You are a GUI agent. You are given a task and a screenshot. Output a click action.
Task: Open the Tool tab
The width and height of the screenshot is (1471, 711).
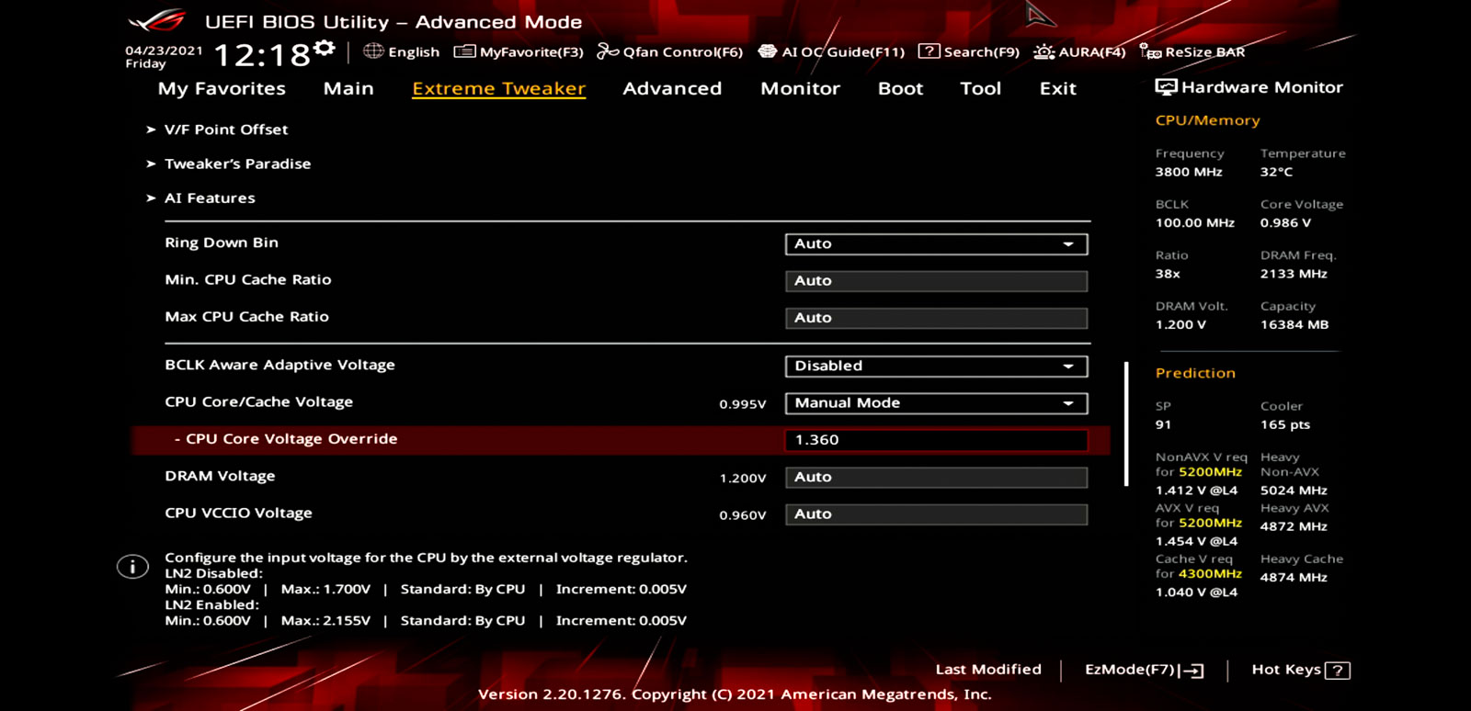point(980,88)
